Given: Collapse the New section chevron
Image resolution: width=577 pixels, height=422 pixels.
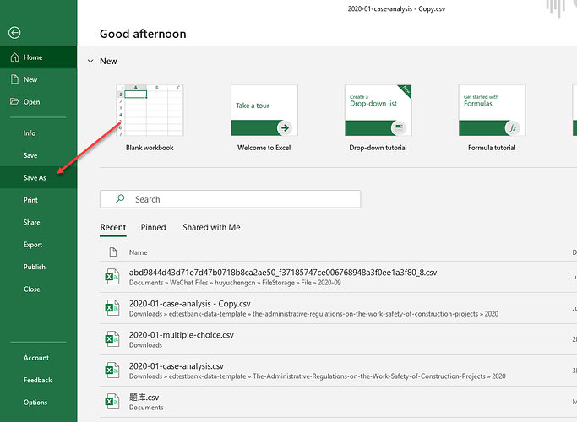Looking at the screenshot, I should tap(90, 62).
